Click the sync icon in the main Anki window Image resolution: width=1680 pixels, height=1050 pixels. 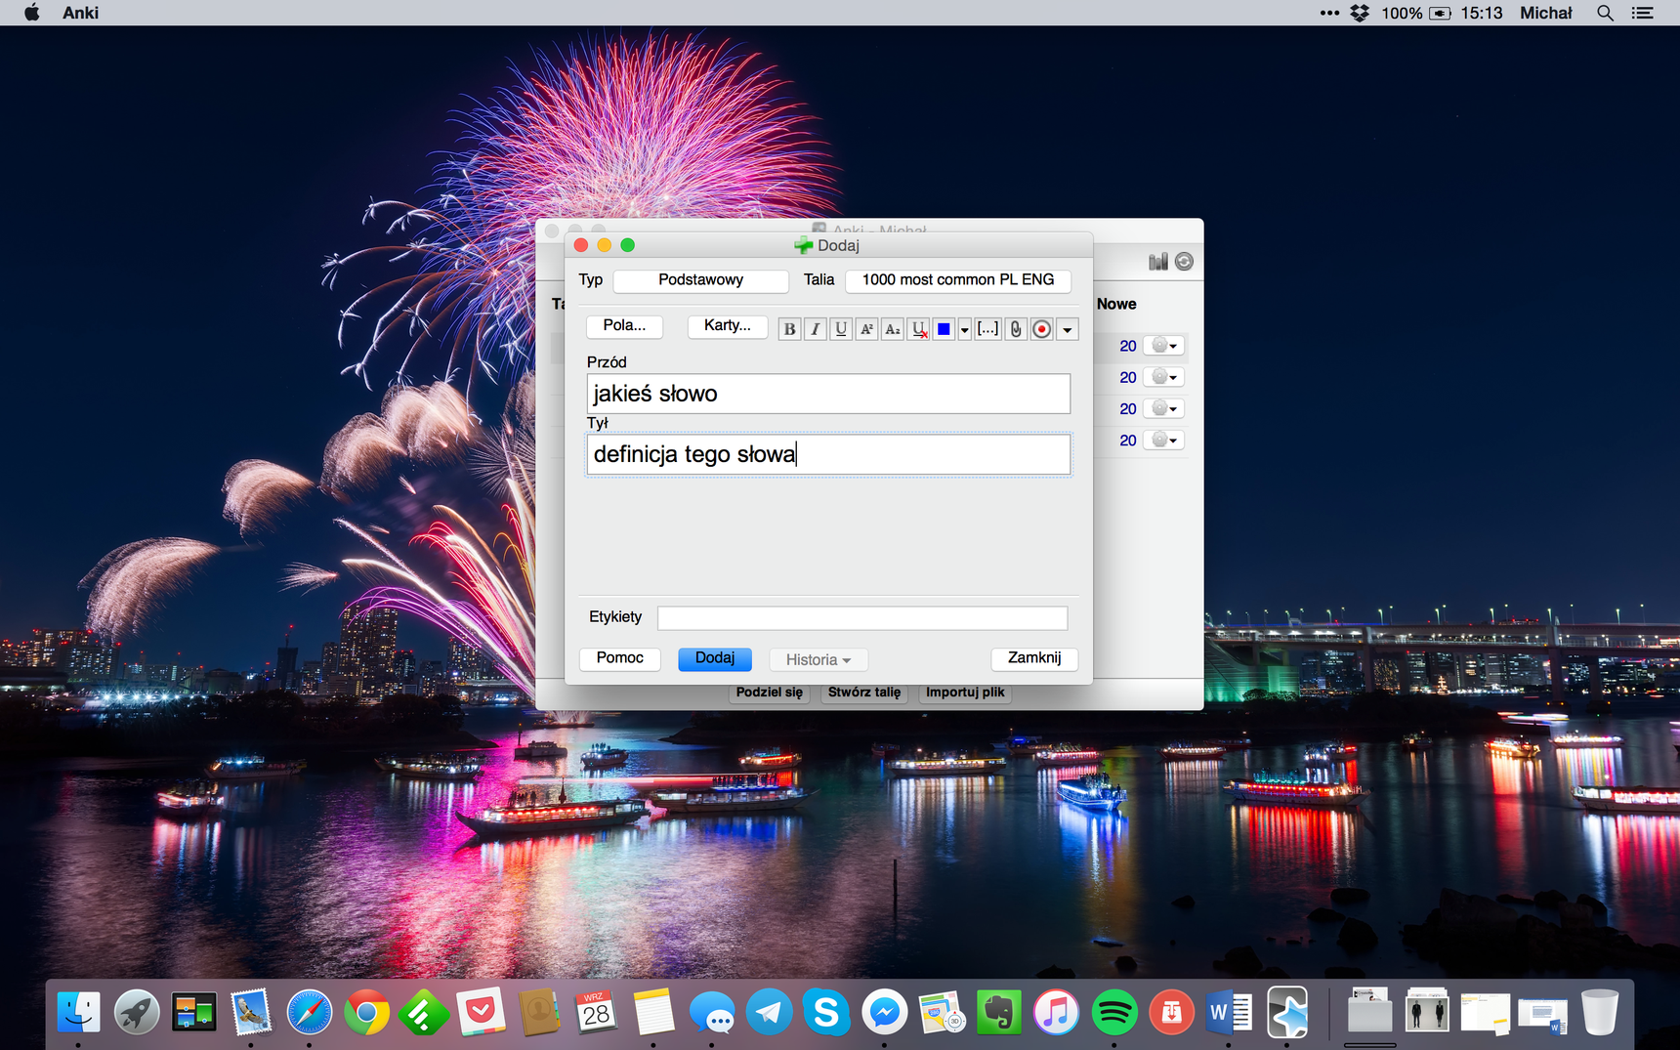[x=1184, y=261]
